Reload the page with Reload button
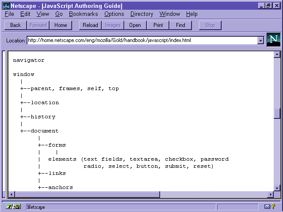This screenshot has height=212, width=283. click(x=90, y=25)
